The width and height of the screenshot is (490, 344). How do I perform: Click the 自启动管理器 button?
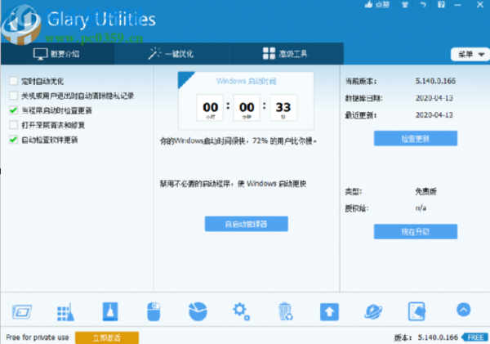[x=247, y=224]
